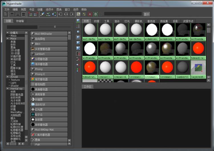This screenshot has height=151, width=214.
Task: Select the view as icons side button
Action: pyautogui.click(x=78, y=21)
